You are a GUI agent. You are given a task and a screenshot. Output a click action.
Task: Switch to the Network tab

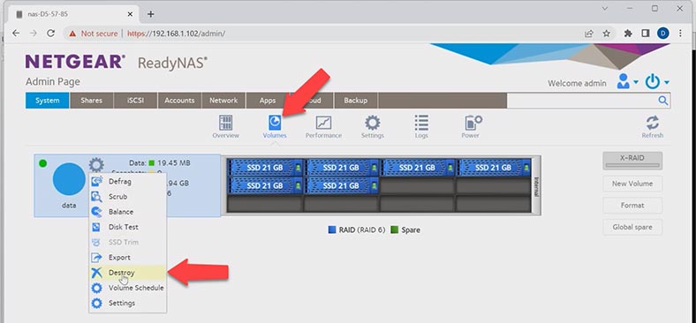(x=223, y=101)
